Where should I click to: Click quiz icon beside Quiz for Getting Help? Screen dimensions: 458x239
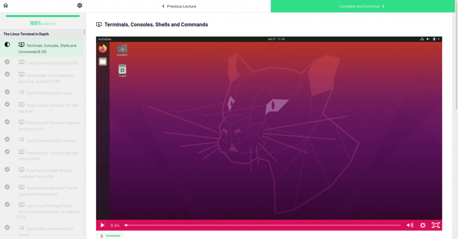pyautogui.click(x=21, y=92)
